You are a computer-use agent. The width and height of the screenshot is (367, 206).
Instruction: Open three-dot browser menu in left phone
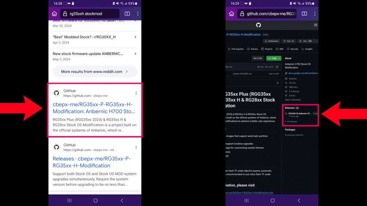click(138, 14)
